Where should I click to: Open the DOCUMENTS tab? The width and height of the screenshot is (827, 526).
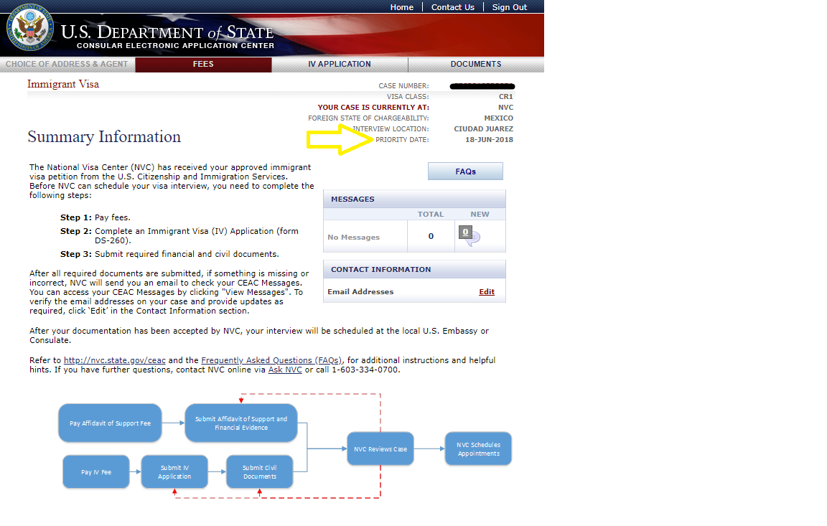click(x=476, y=65)
